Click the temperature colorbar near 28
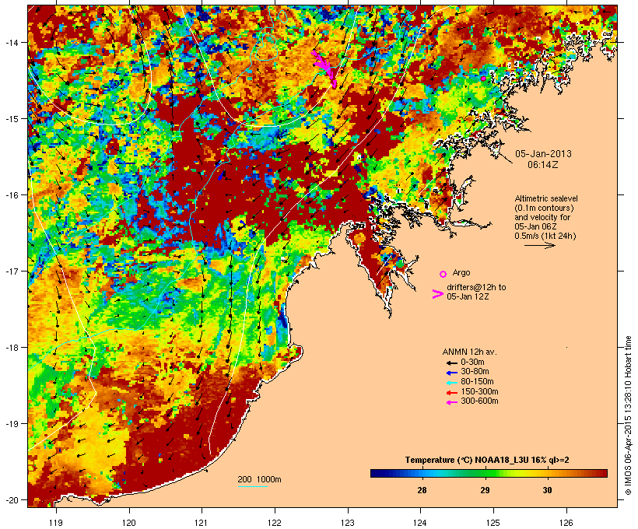Image resolution: width=638 pixels, height=529 pixels. 422,473
